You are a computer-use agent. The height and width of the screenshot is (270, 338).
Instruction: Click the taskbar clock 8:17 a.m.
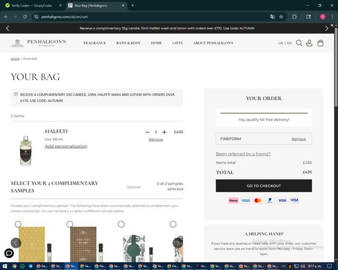(x=315, y=266)
